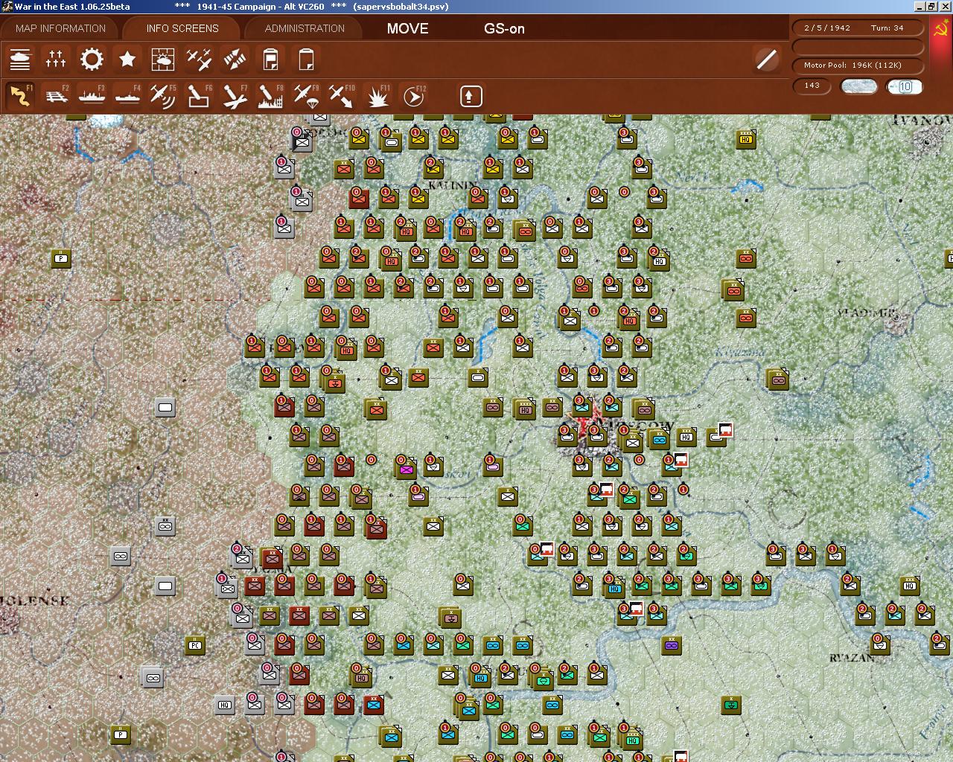Select the XXXX HQ unit near Ivanovo
This screenshot has width=953, height=762.
[745, 138]
